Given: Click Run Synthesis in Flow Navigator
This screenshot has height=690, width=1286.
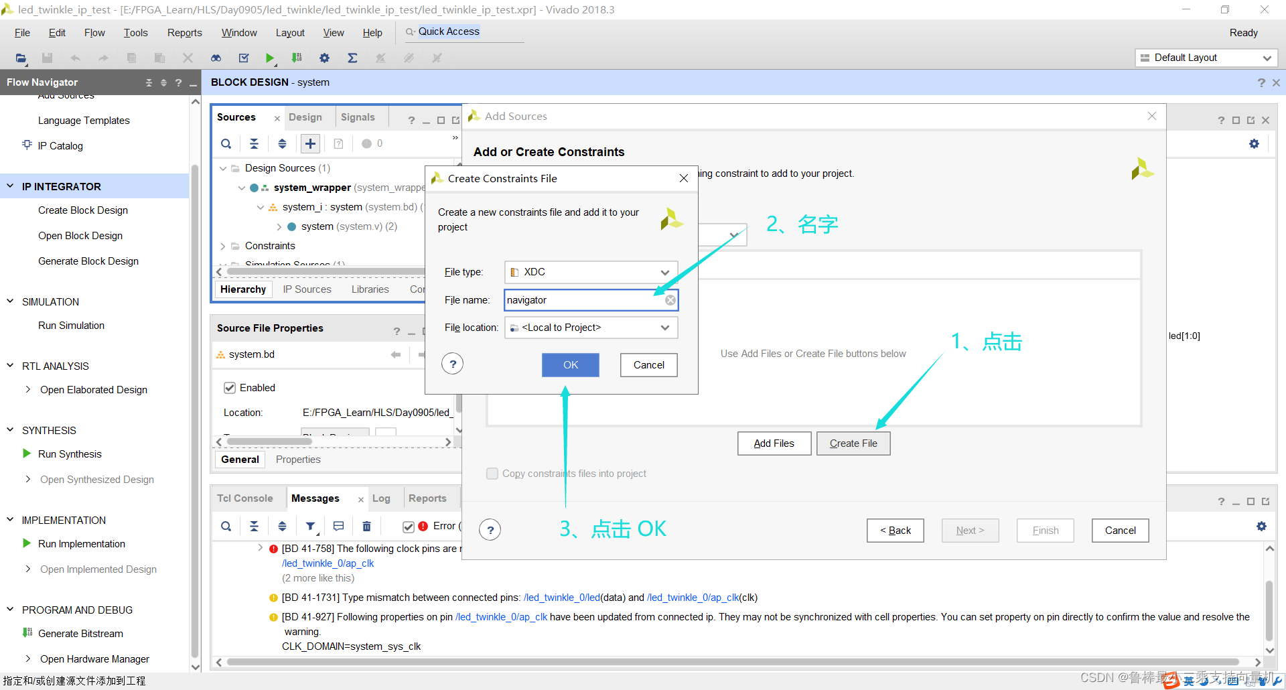Looking at the screenshot, I should point(70,454).
